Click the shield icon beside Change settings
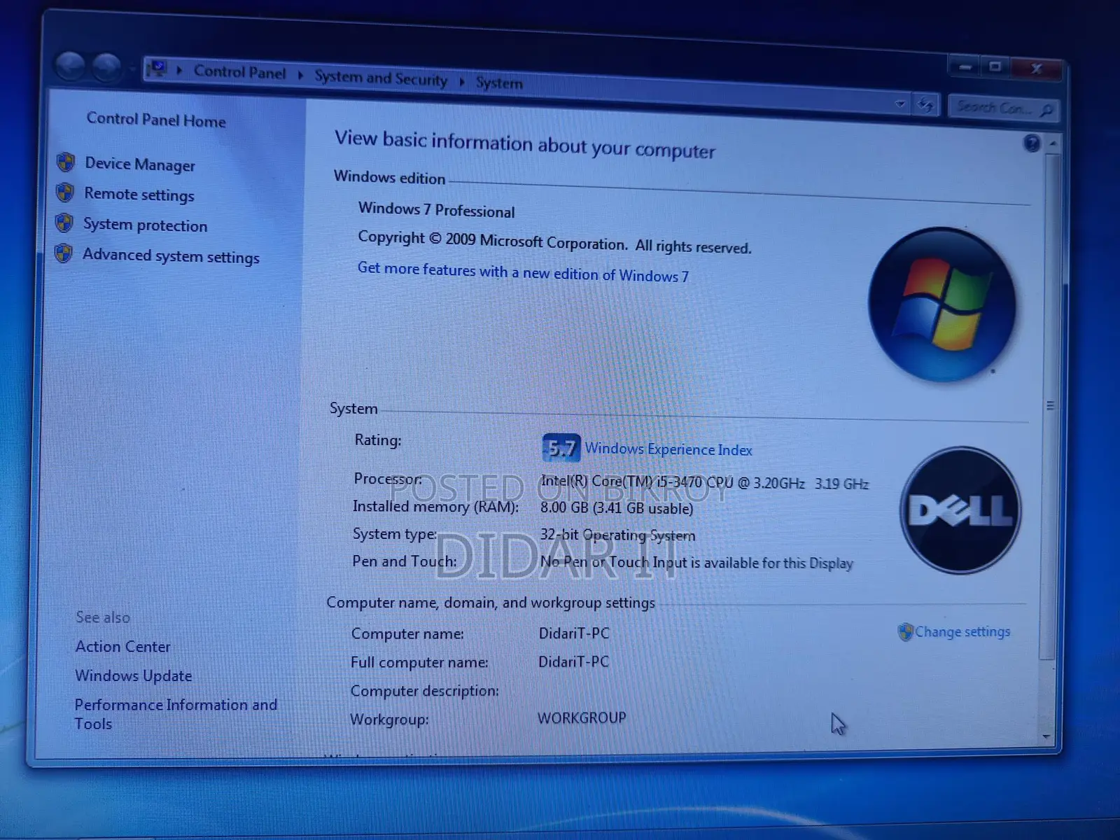 coord(905,632)
